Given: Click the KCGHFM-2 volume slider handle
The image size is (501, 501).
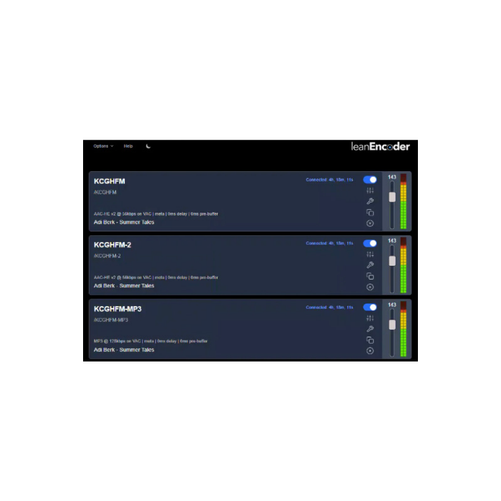Looking at the screenshot, I should click(392, 261).
